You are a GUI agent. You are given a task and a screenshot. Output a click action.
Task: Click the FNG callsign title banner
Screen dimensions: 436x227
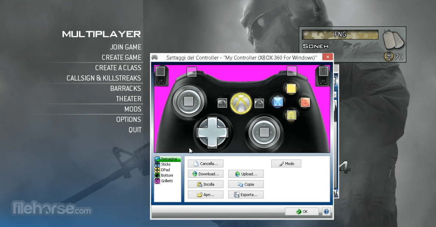coord(340,35)
